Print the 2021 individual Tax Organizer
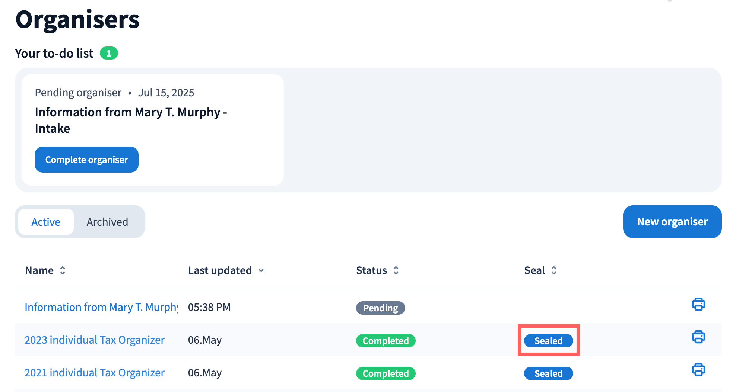736x392 pixels. pos(698,370)
